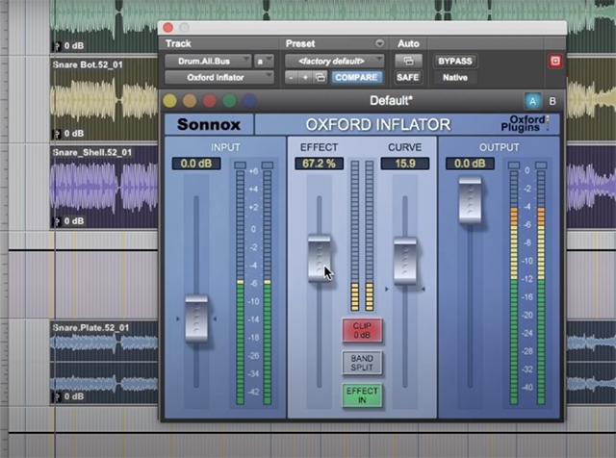This screenshot has height=458, width=616.
Task: Click the preset copy settings icon
Action: click(321, 77)
